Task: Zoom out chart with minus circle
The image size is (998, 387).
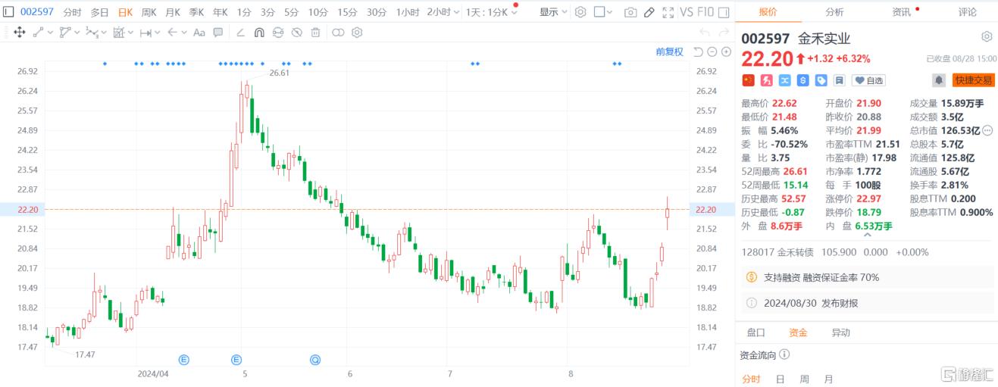Action: (712, 51)
